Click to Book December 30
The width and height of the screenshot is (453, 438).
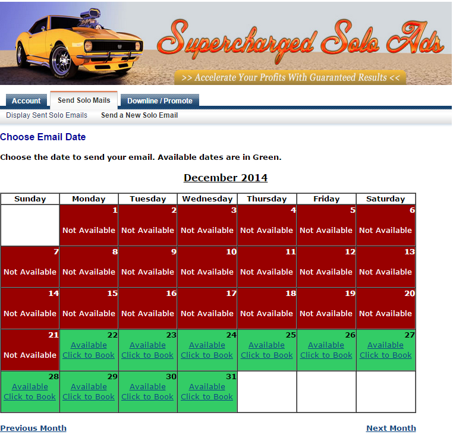(x=147, y=397)
